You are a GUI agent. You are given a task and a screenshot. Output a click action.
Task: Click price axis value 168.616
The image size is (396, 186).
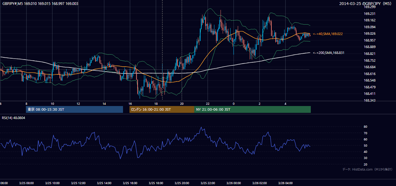[x=370, y=74]
